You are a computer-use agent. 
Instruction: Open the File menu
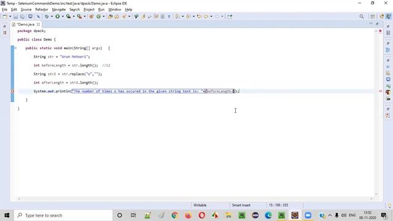click(4, 10)
